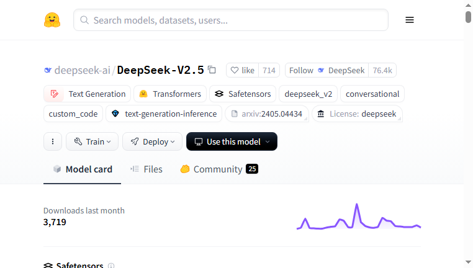
Task: Click the deepseek-ai organization link
Action: click(82, 70)
